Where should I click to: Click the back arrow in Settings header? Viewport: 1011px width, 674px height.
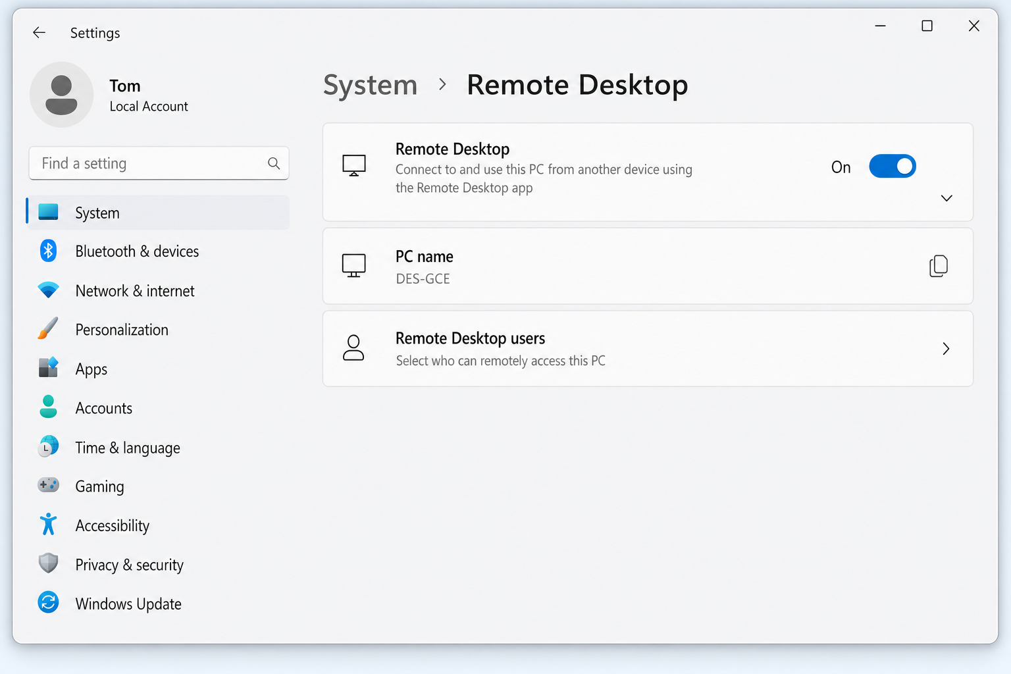(39, 32)
